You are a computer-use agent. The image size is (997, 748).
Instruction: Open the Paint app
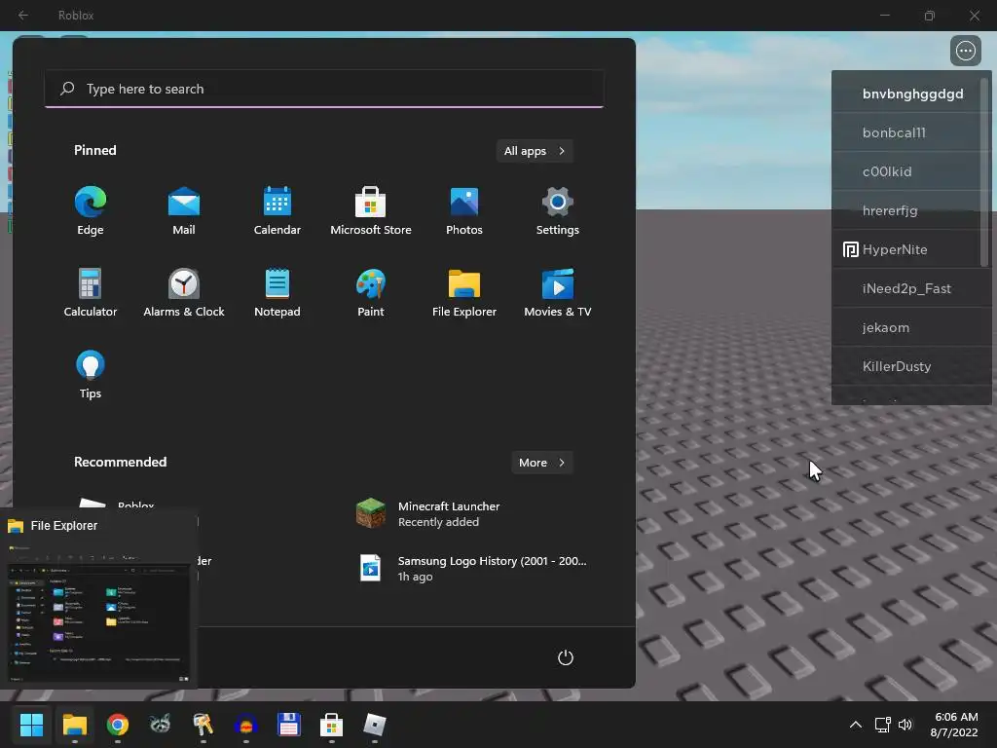pos(371,292)
